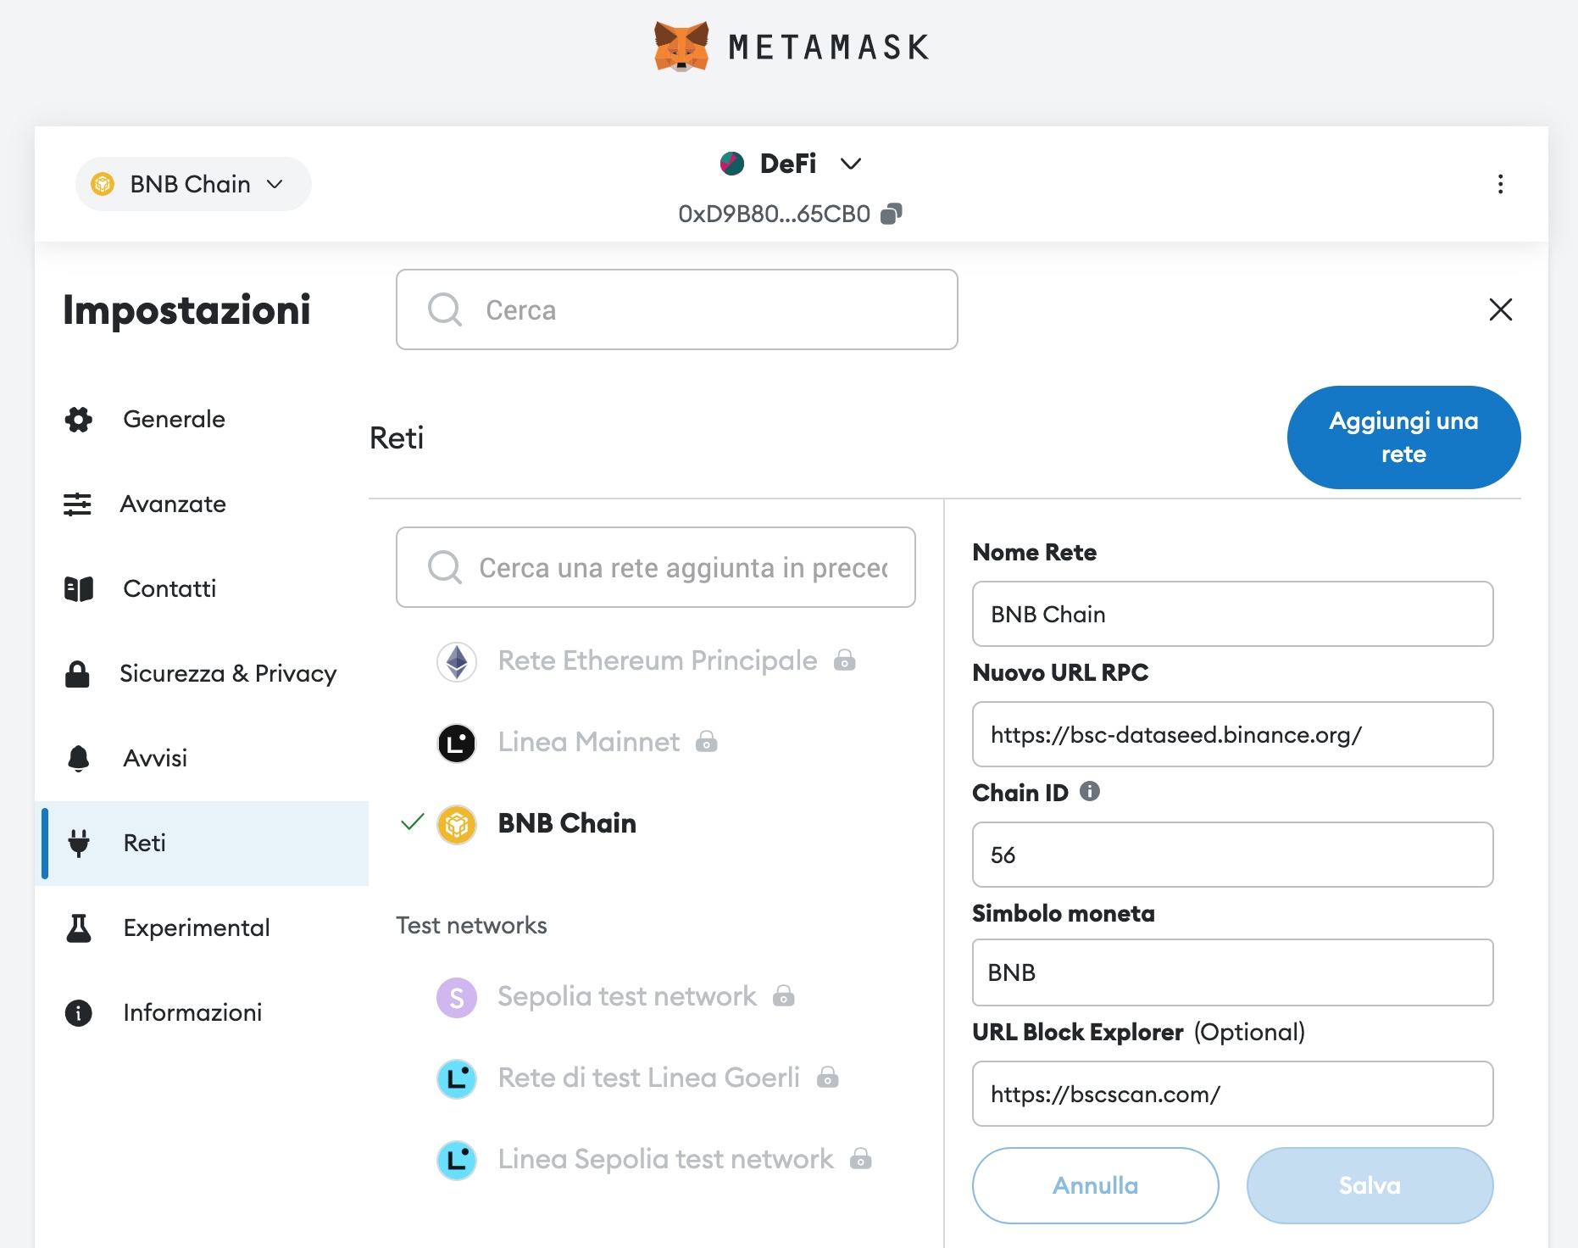The height and width of the screenshot is (1248, 1578).
Task: Open Sicurezza & Privacy settings
Action: [202, 673]
